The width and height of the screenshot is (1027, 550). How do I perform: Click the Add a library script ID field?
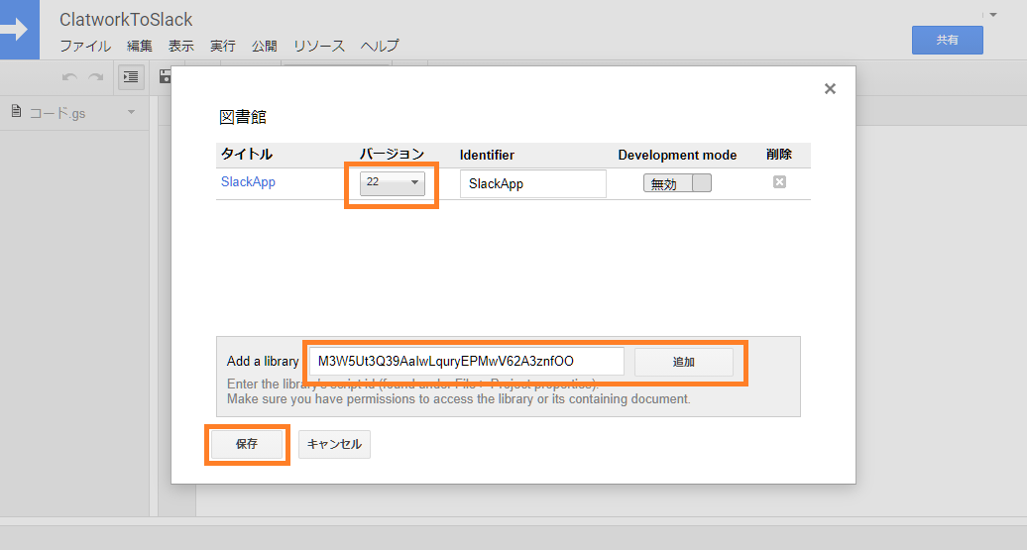[x=466, y=362]
